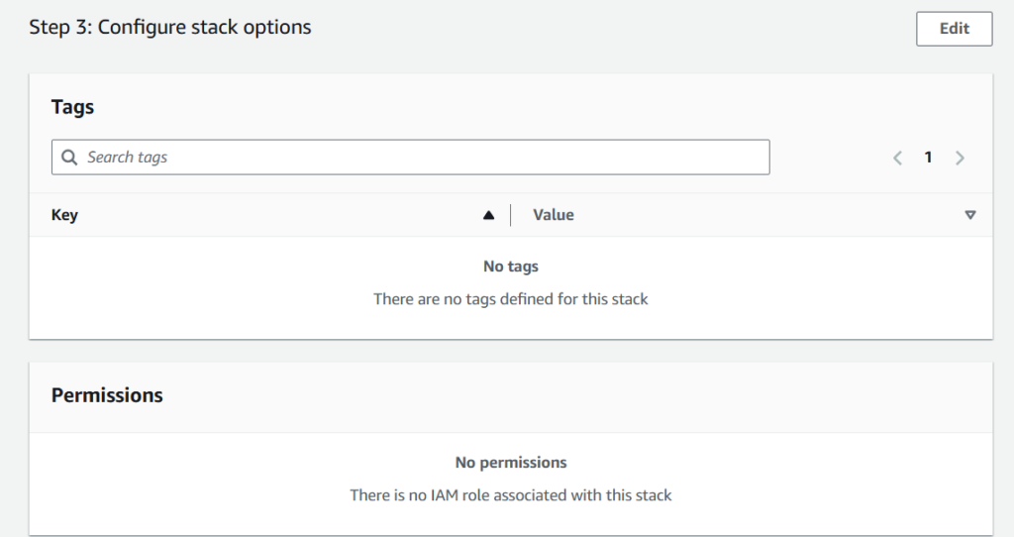
Task: Sort tags by the Value column header
Action: [x=554, y=215]
